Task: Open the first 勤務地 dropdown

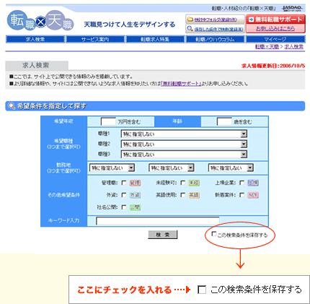Action: 112,168
